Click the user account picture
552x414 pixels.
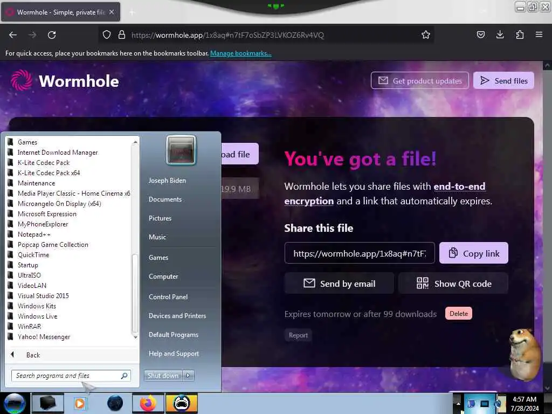[x=181, y=150]
